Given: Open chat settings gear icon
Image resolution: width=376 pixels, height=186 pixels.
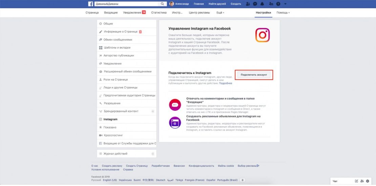Looking at the screenshot, I should pos(368,181).
